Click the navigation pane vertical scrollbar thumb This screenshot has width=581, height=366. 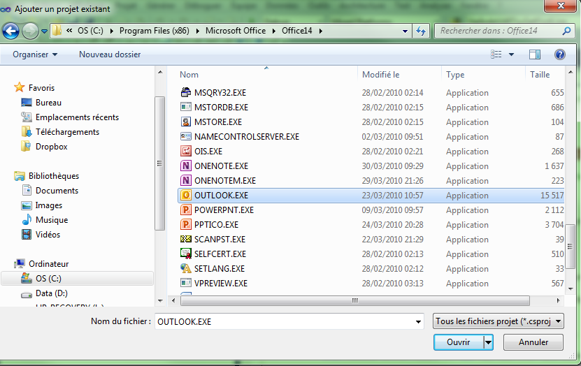[159, 163]
